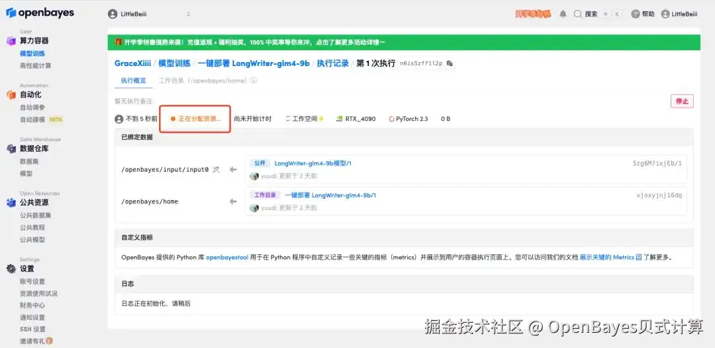Click the 执行记录 breadcrumb link
Image resolution: width=715 pixels, height=348 pixels.
click(333, 63)
